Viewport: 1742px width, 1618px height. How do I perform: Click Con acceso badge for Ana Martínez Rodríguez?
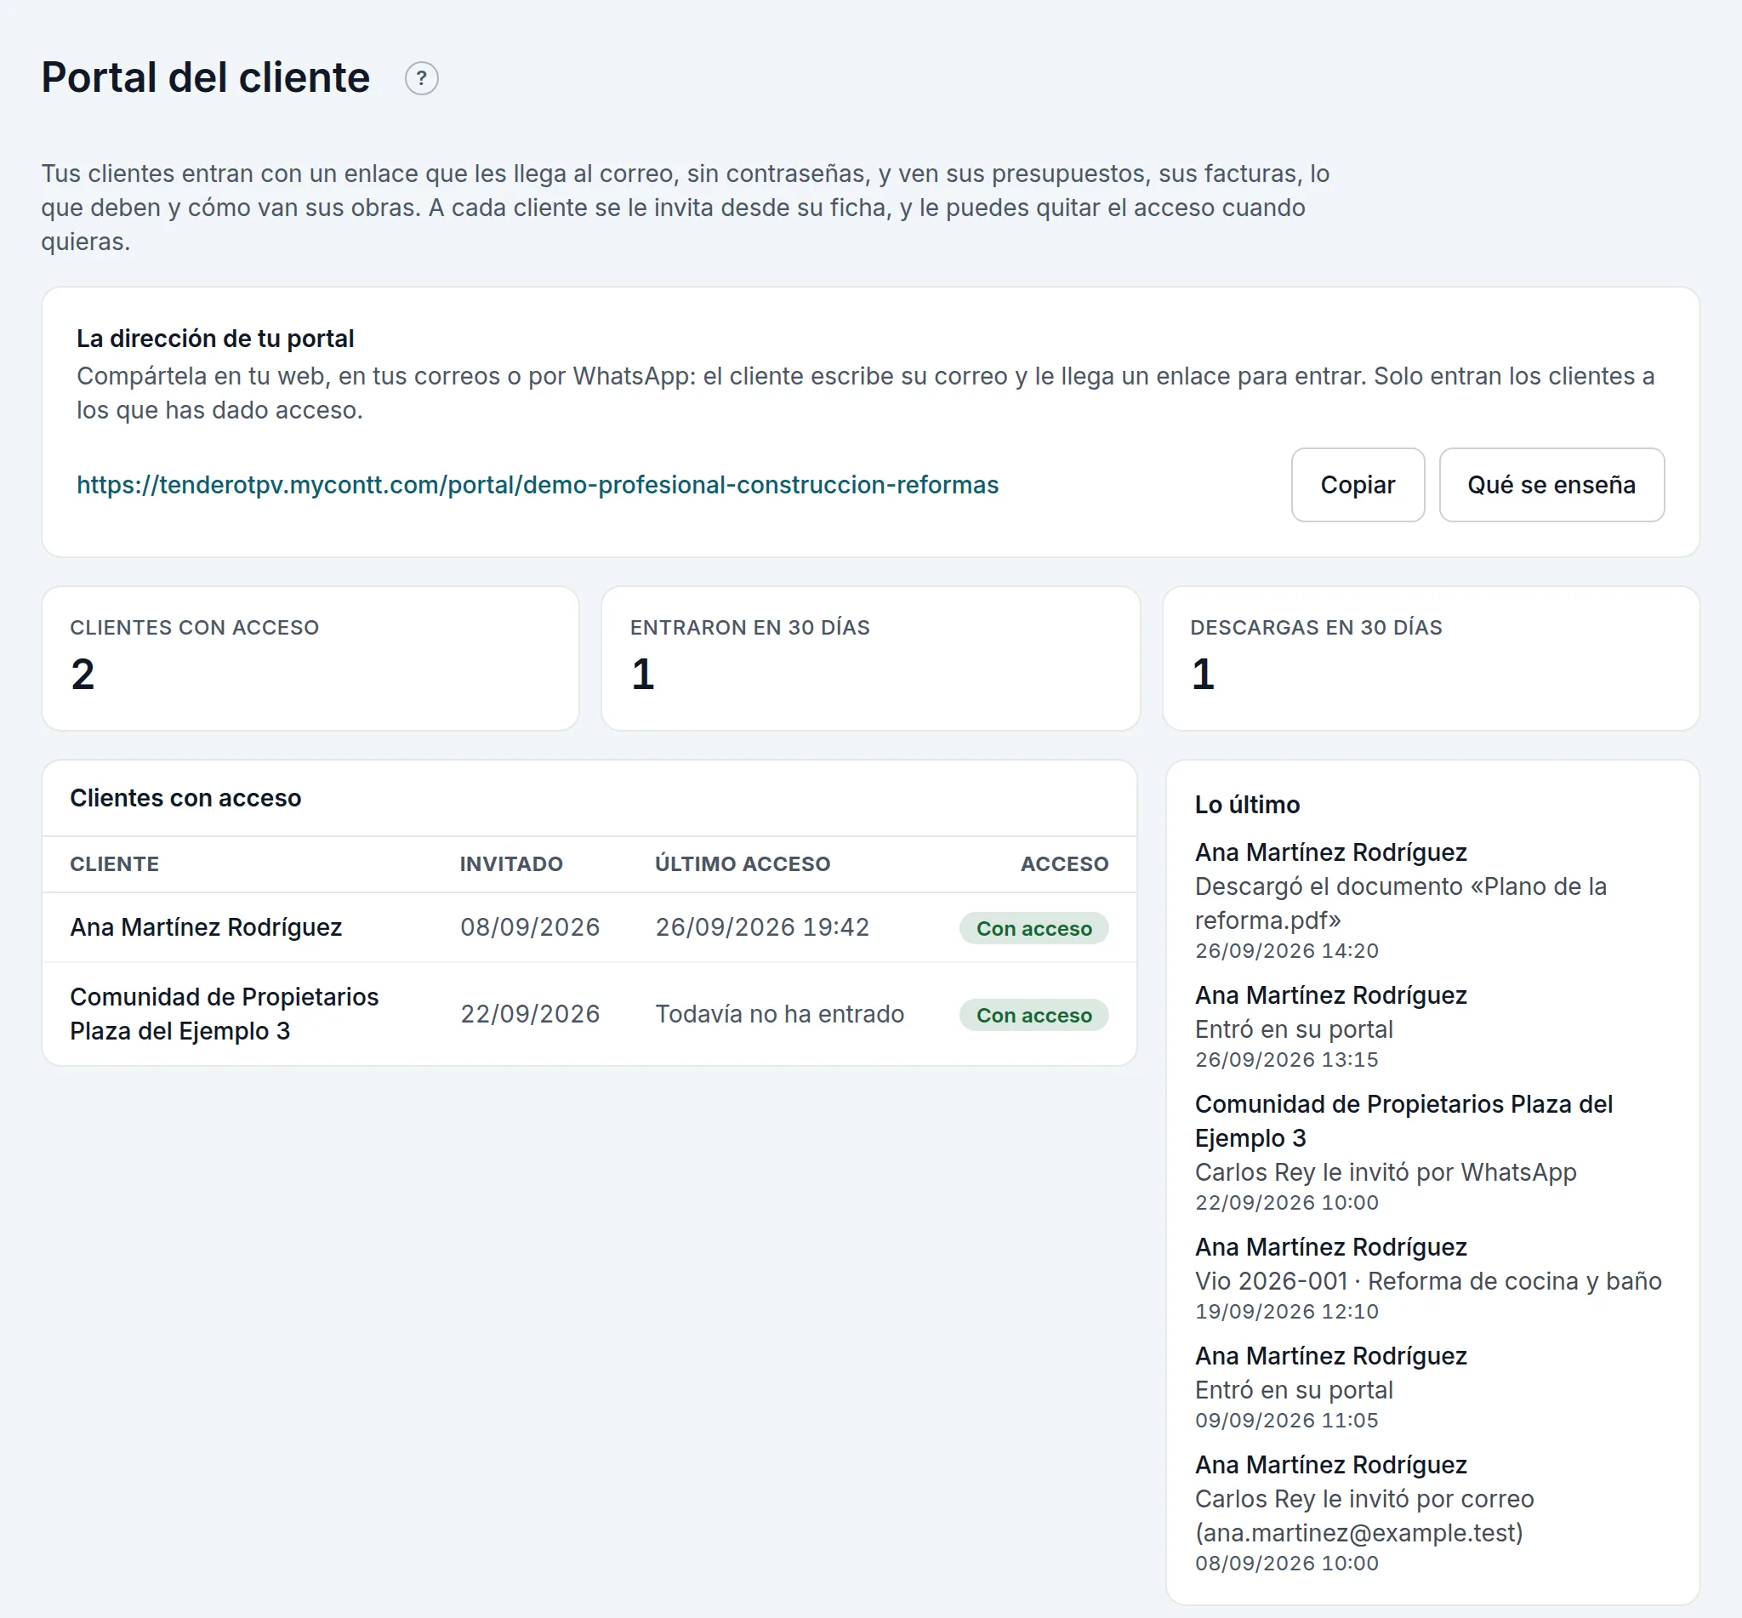click(1033, 928)
